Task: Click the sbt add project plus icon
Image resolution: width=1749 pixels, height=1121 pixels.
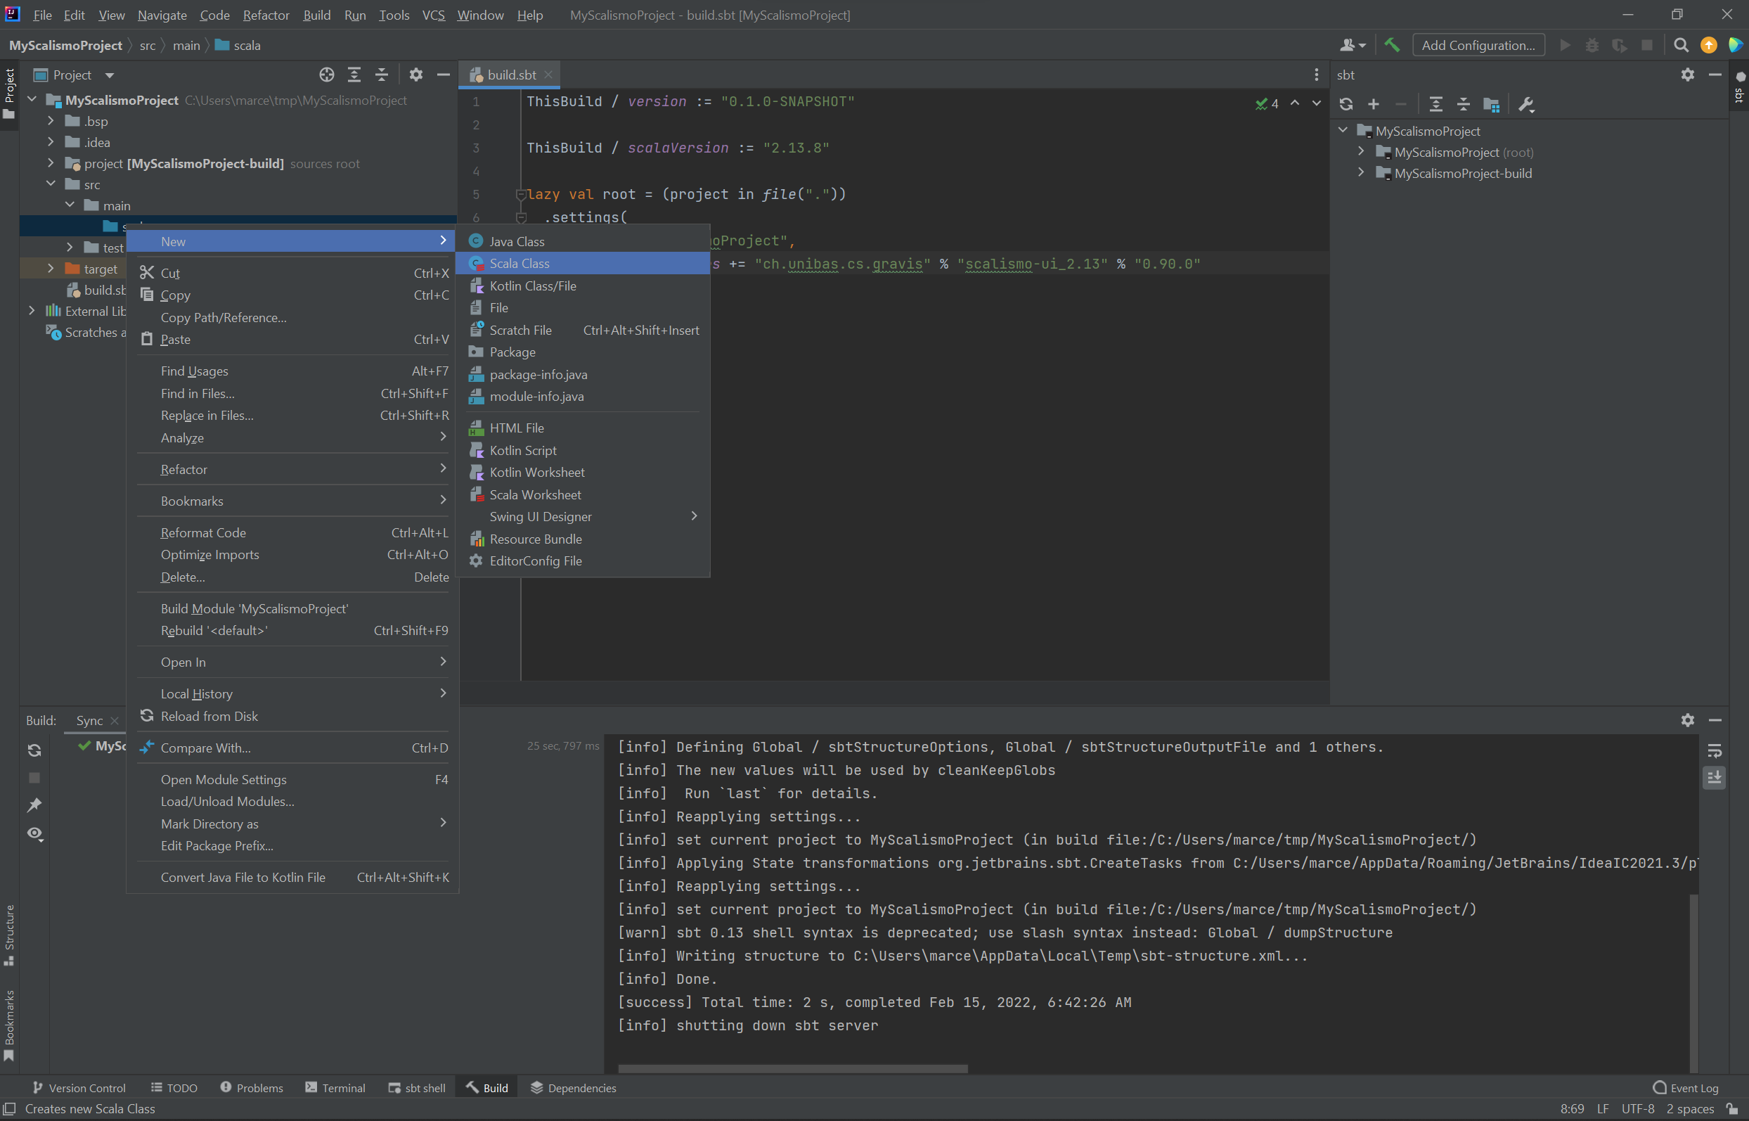Action: [1374, 104]
